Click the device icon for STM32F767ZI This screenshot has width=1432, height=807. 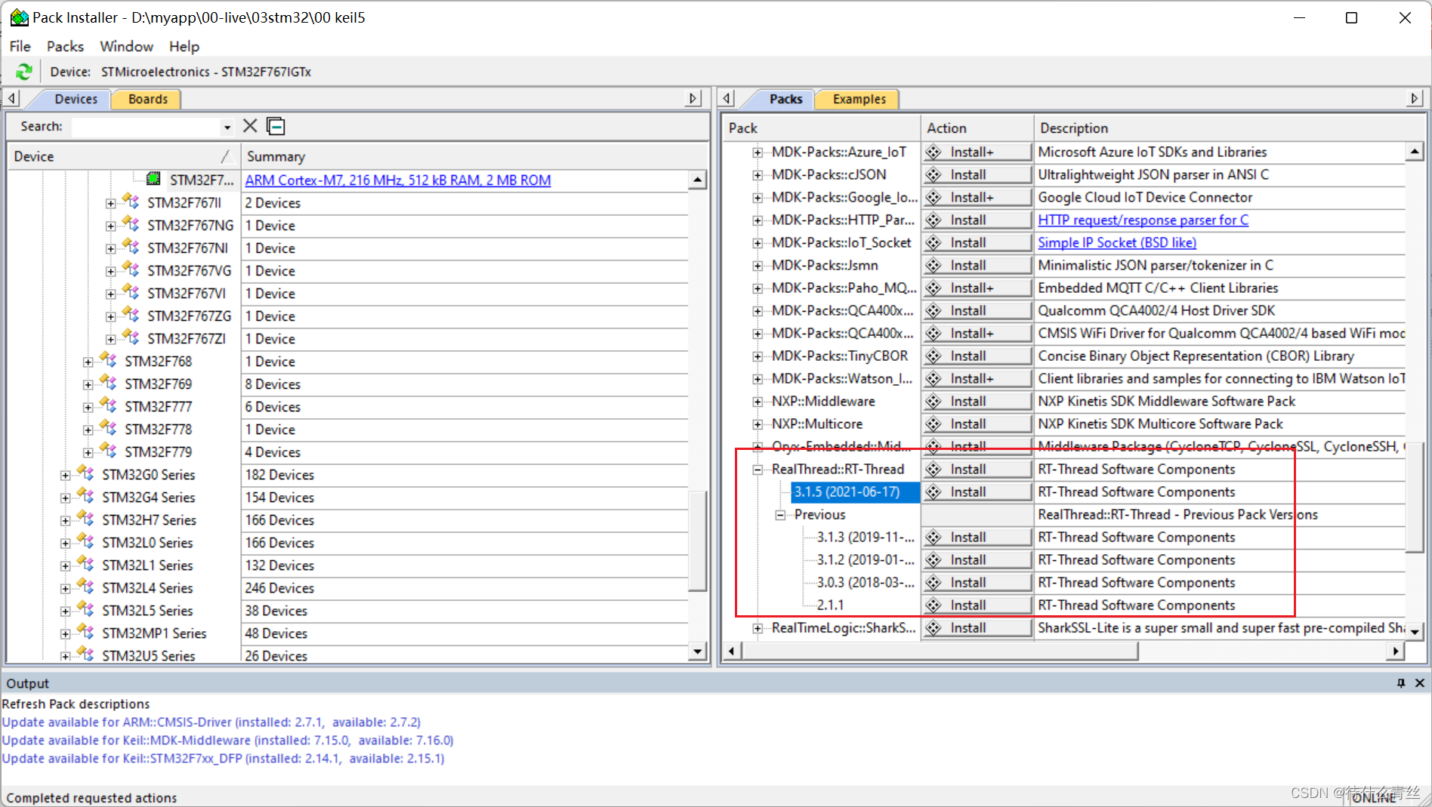pyautogui.click(x=131, y=337)
